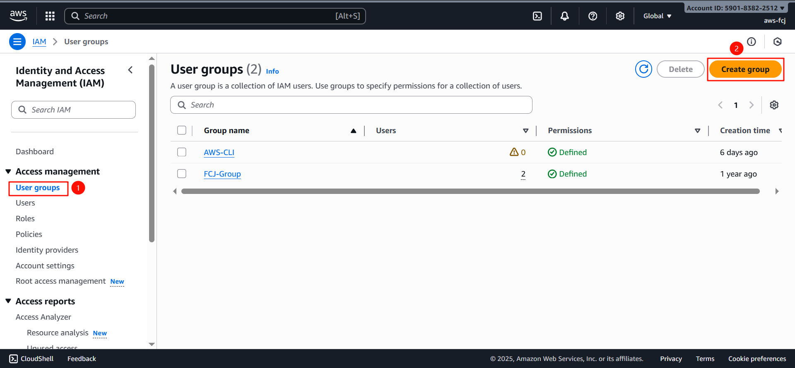Click the Defined checkmark icon for AWS-CLI

point(552,152)
